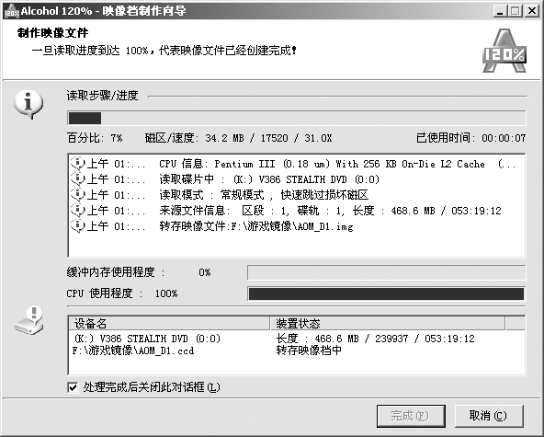Click the 设备名 column header

point(169,324)
